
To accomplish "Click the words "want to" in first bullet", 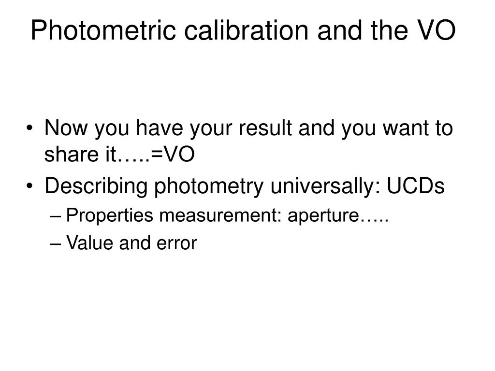I will (418, 128).
